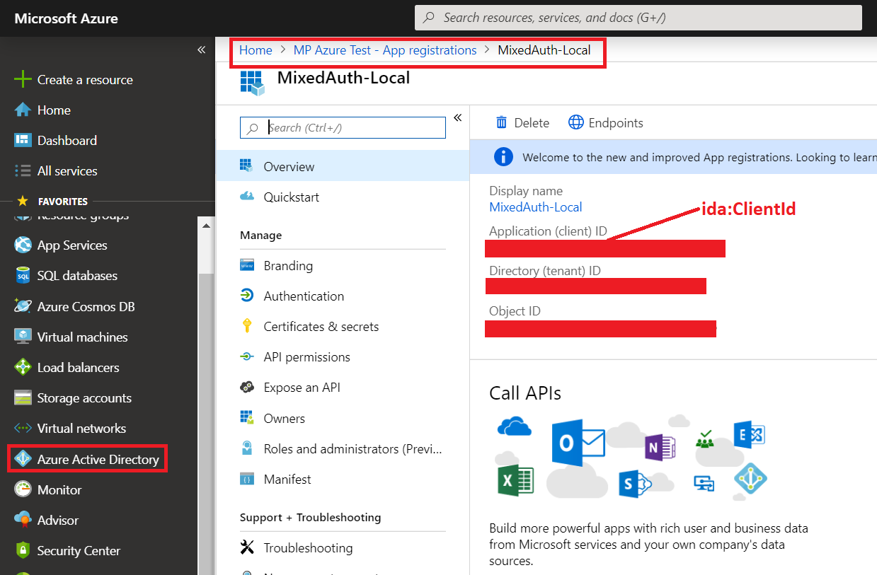Click the Endpoints globe icon
Viewport: 877px width, 575px height.
coord(576,122)
